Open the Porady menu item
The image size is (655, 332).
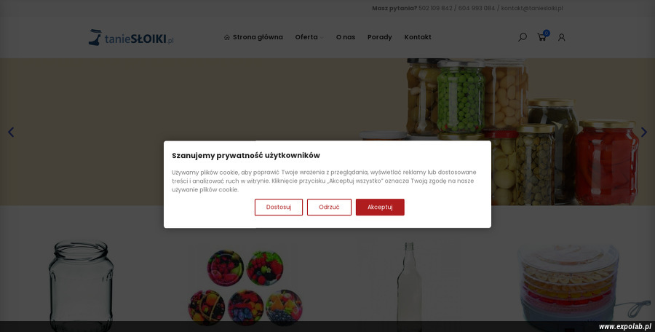tap(380, 37)
